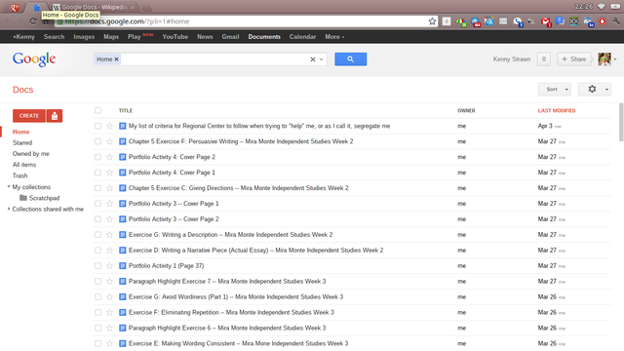Click the Gmail extension icon in browser toolbar
Image resolution: width=624 pixels, height=351 pixels.
(x=546, y=21)
